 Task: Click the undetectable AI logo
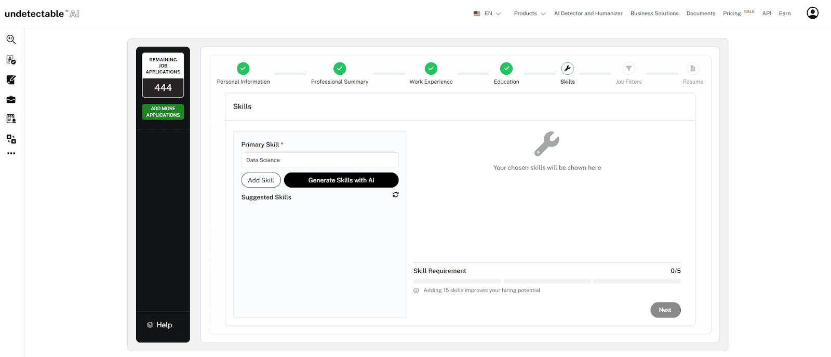[x=42, y=14]
